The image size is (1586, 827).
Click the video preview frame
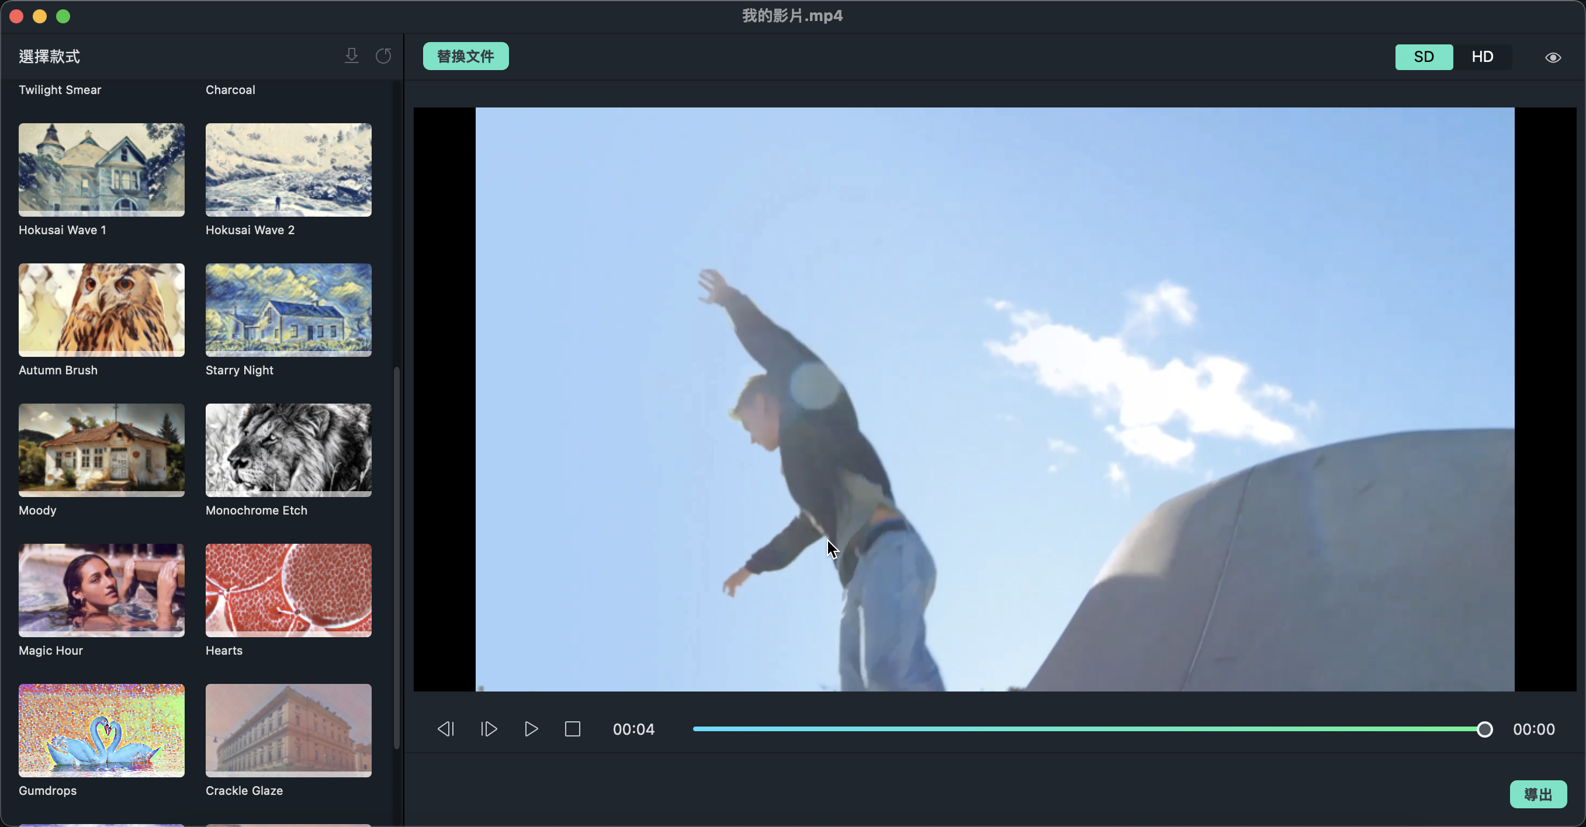[x=995, y=399]
